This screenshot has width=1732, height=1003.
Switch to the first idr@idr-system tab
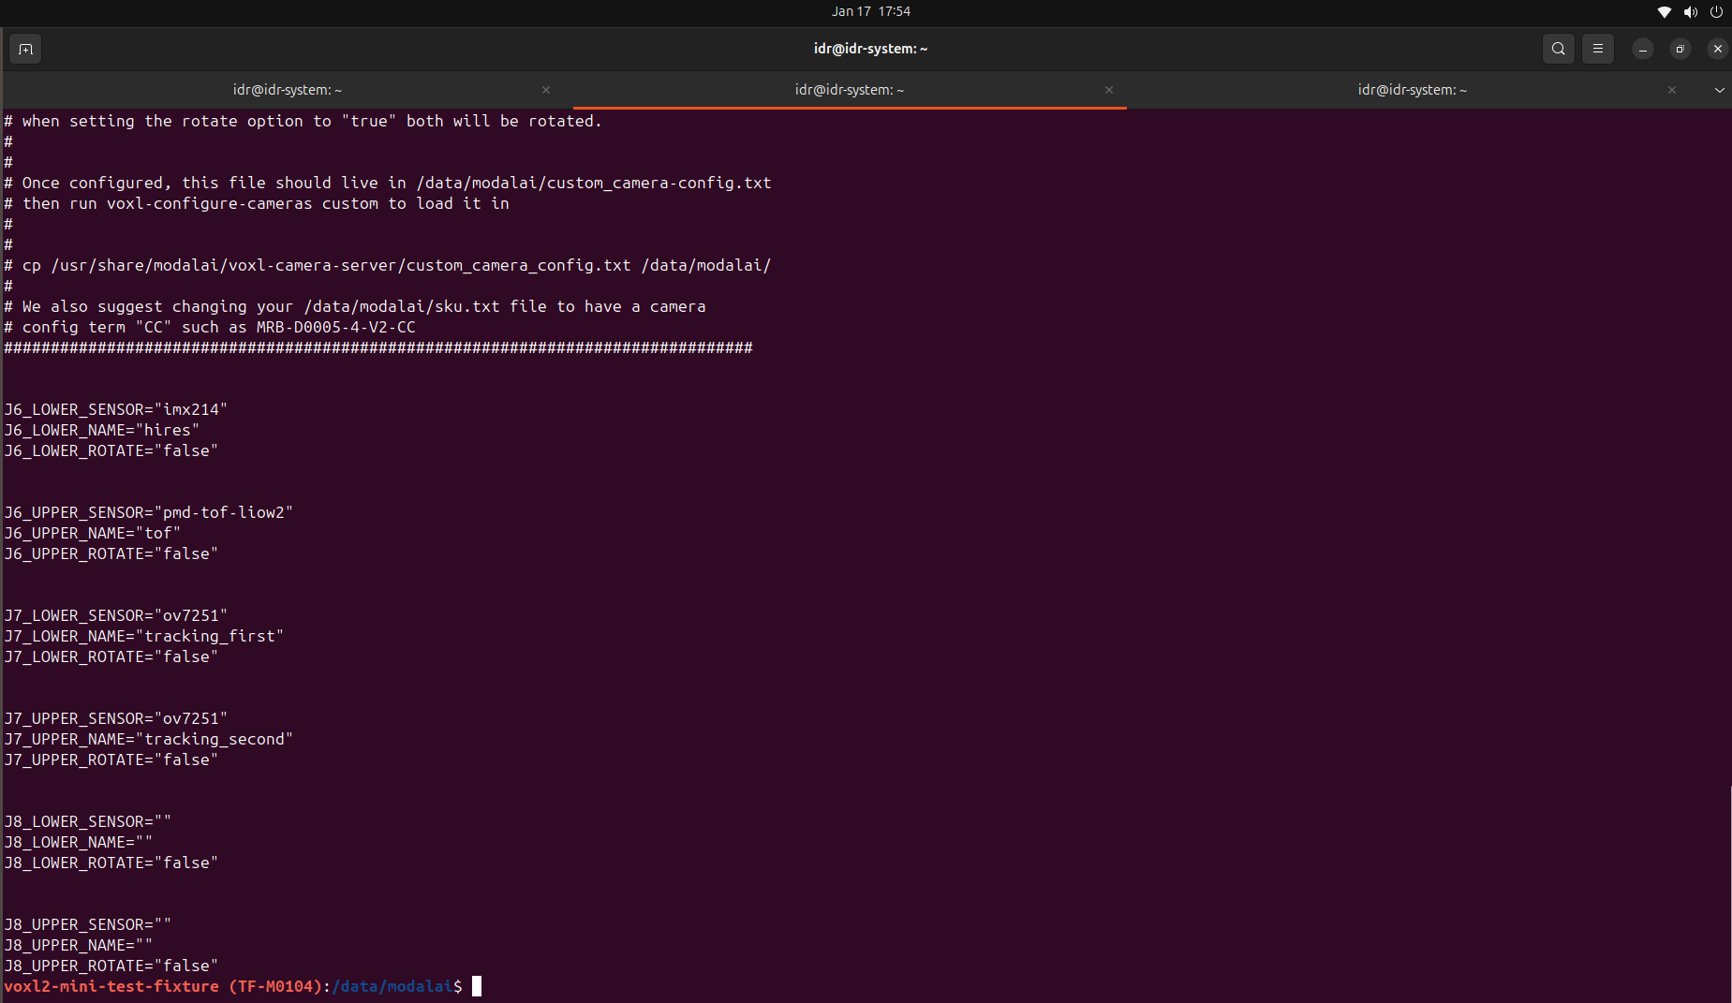287,90
